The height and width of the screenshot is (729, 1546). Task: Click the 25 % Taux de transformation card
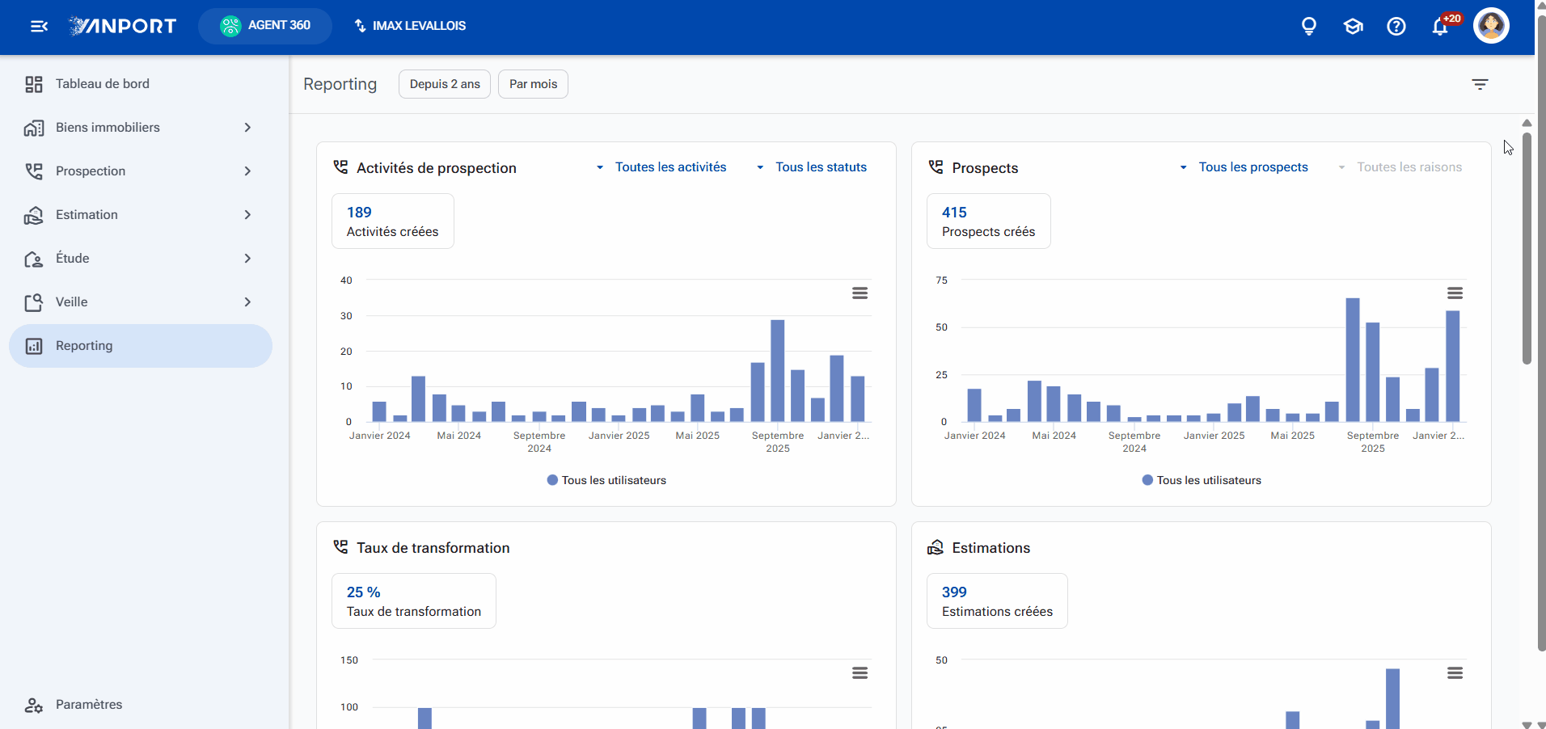pos(414,601)
